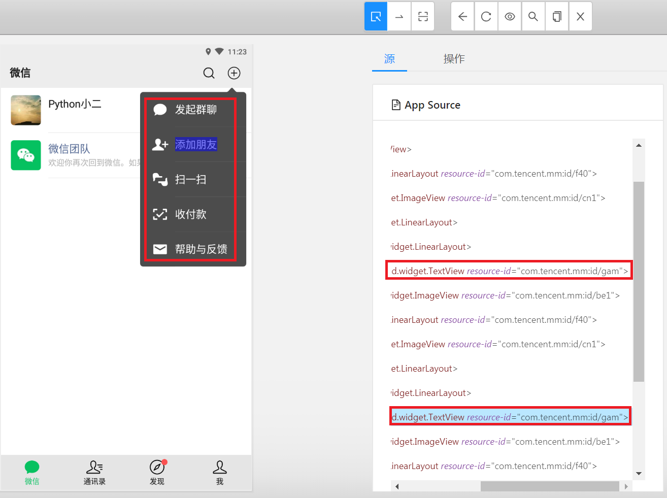
Task: Click the Wi-Fi icon in phone status bar
Action: 219,51
